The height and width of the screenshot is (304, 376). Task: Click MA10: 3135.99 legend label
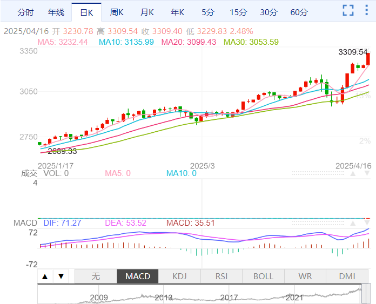[126, 42]
